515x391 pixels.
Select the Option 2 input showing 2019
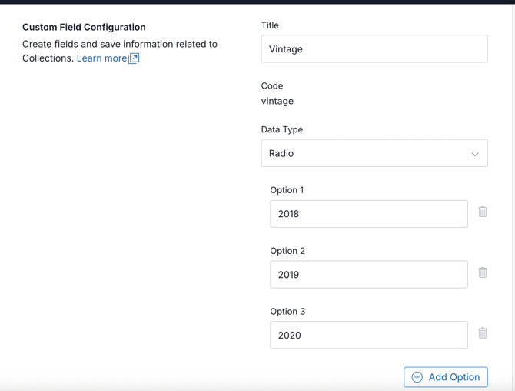(368, 275)
